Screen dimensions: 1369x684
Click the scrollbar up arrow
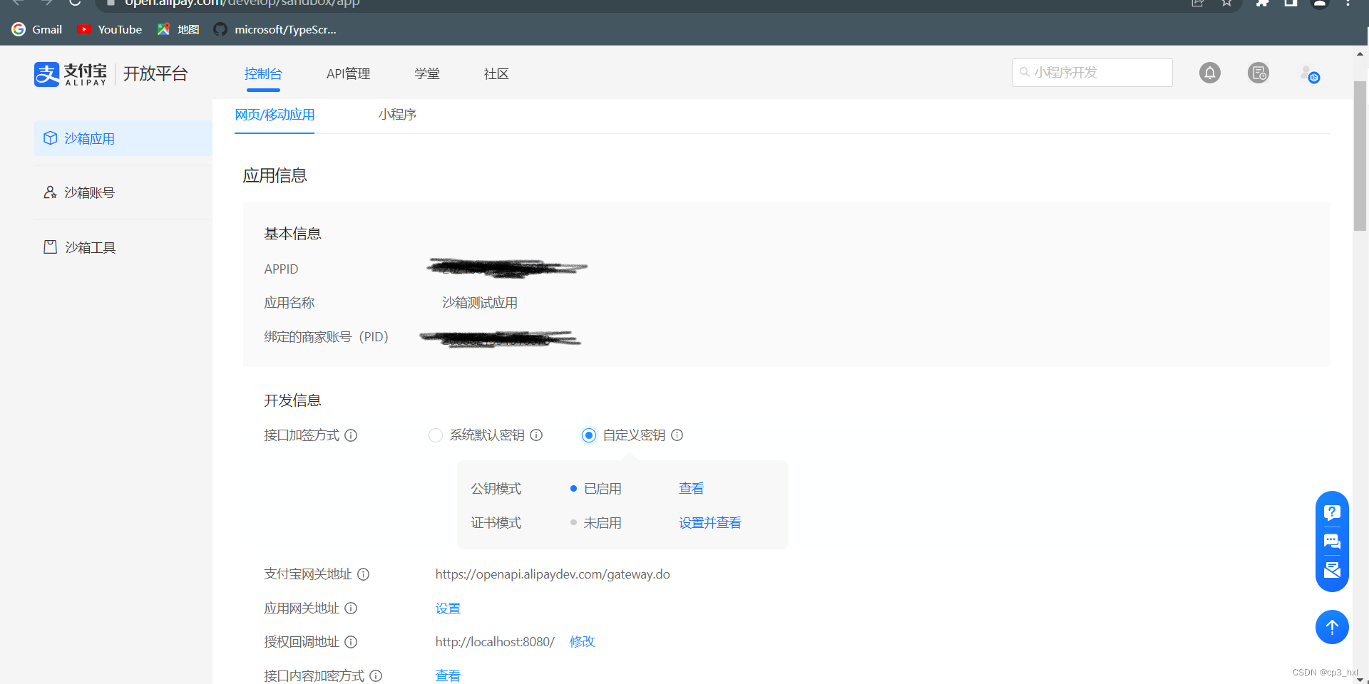click(x=1360, y=53)
